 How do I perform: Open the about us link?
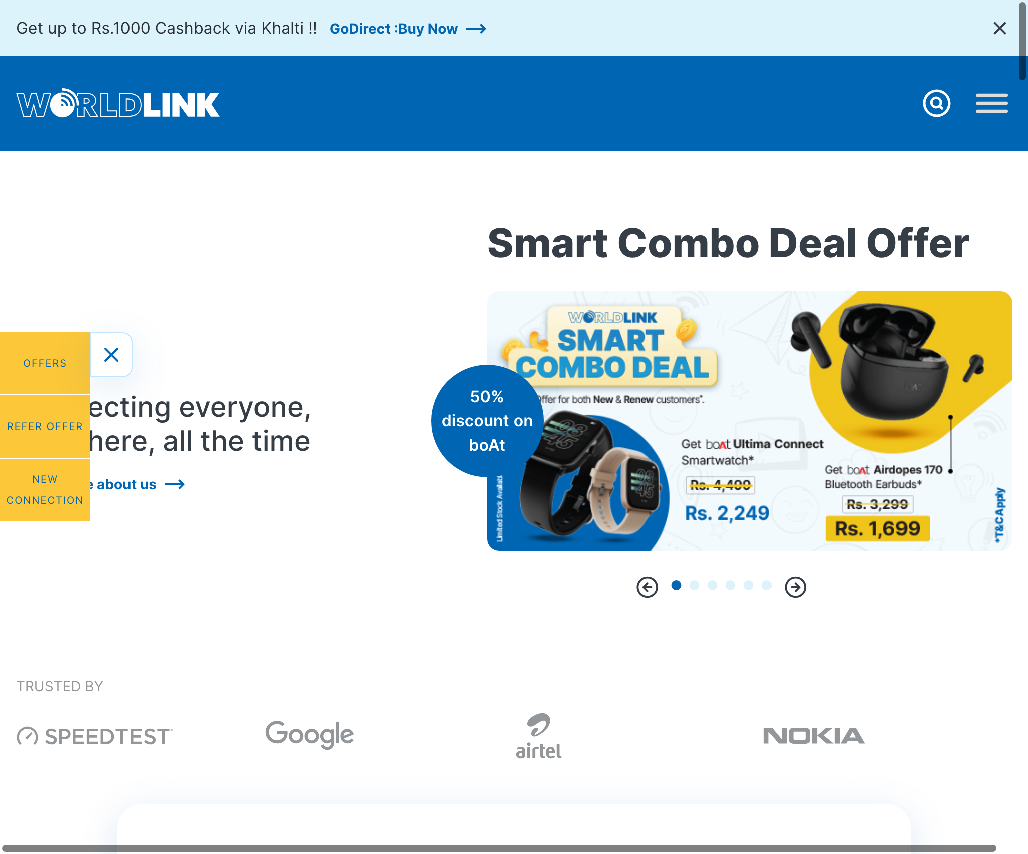coord(137,484)
